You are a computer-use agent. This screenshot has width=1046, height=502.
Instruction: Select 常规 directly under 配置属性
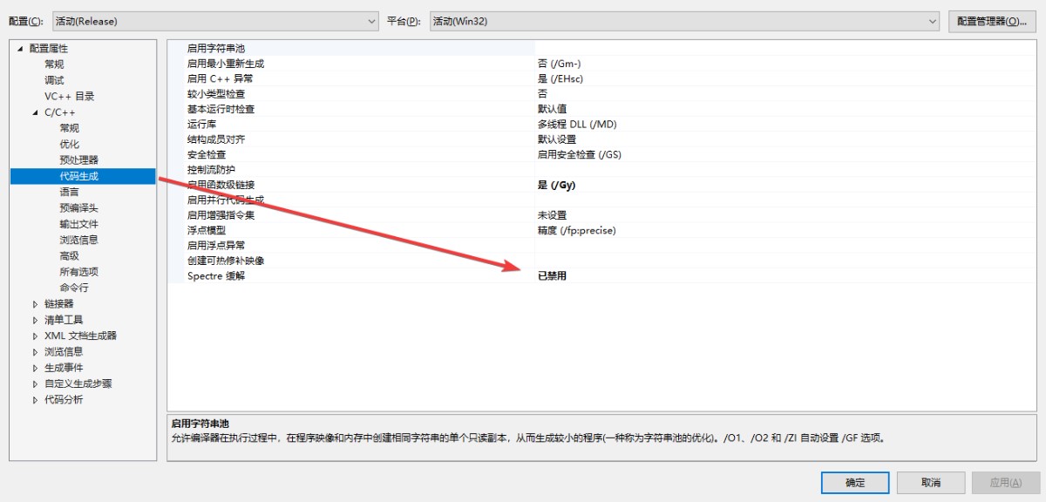pos(54,64)
